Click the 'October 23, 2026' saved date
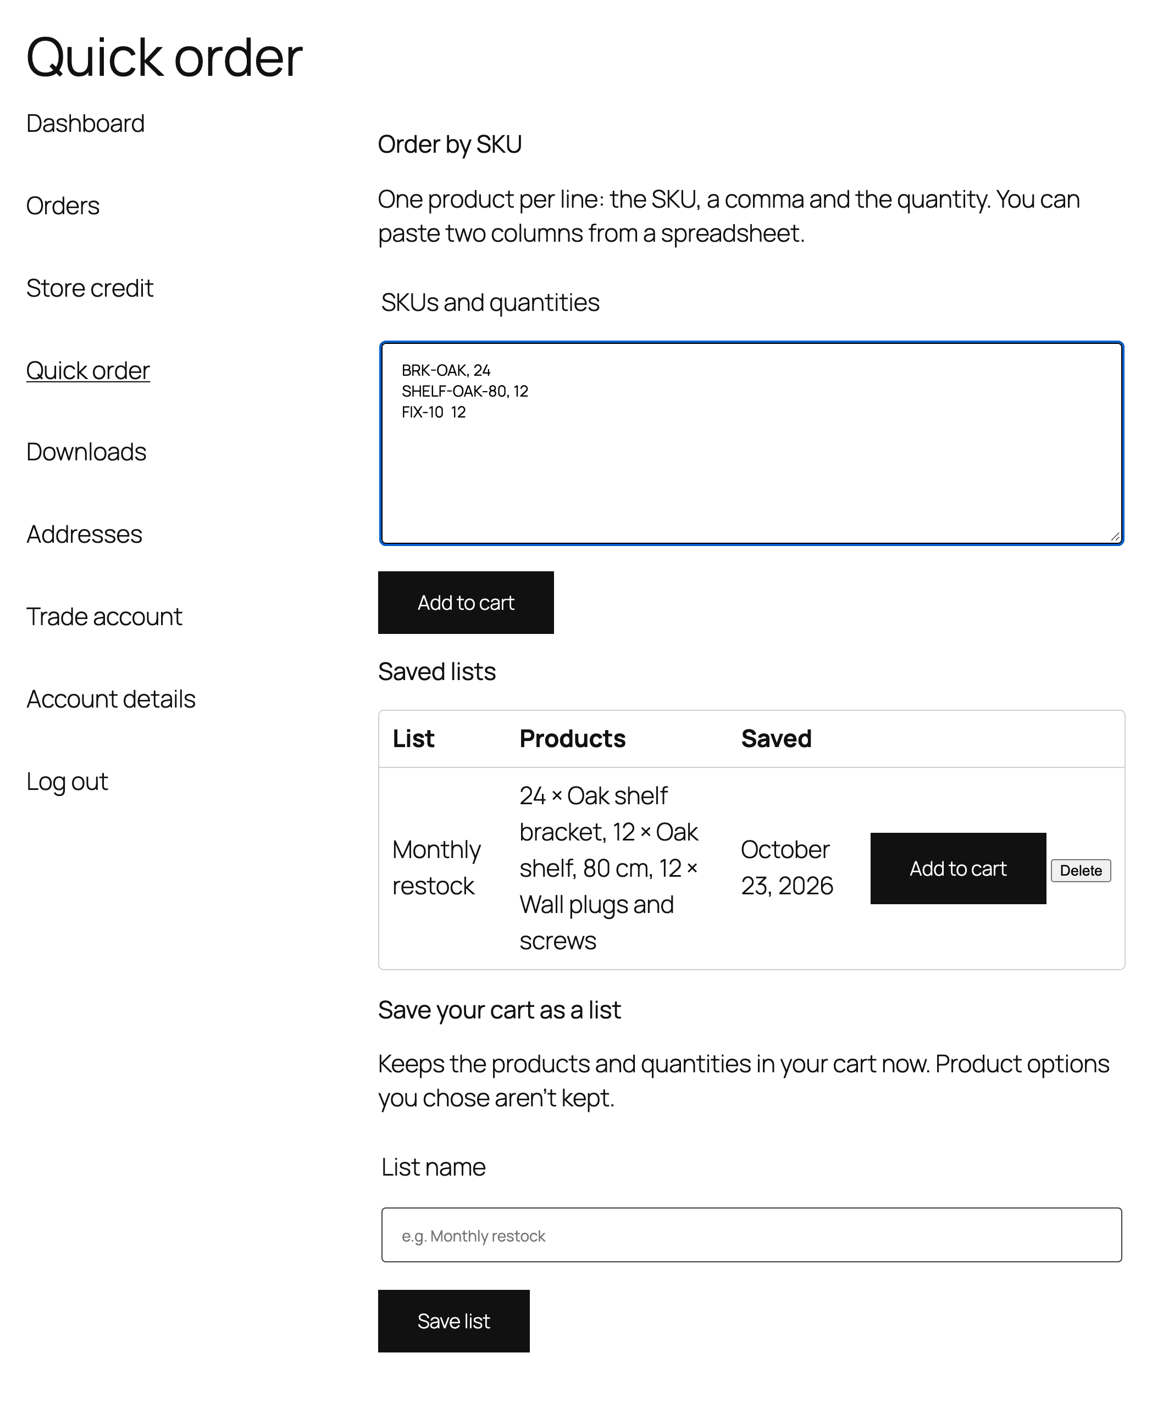This screenshot has width=1152, height=1403. pyautogui.click(x=787, y=867)
